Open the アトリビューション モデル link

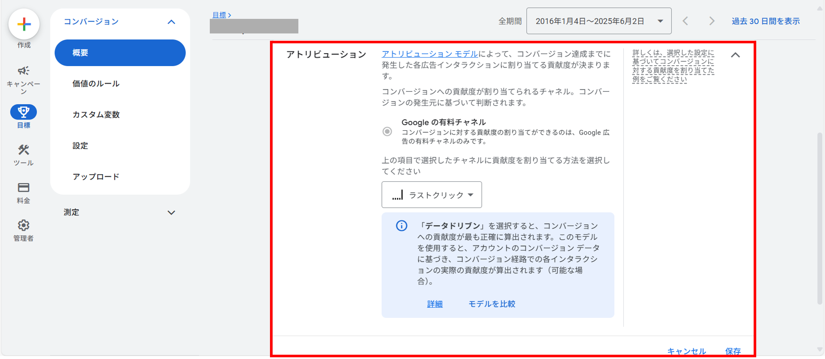(x=430, y=54)
